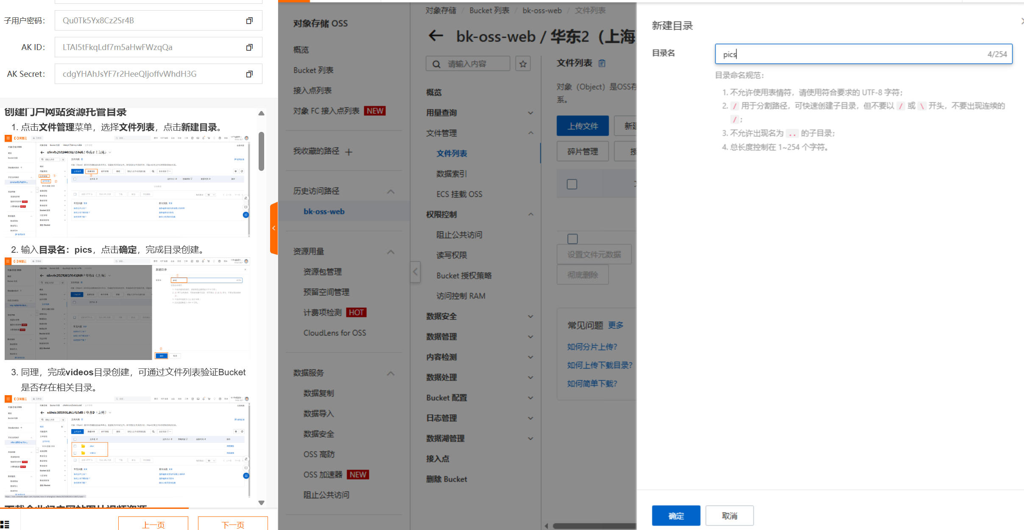This screenshot has width=1024, height=530.
Task: Expand the 用量查询 menu group
Action: [x=530, y=113]
